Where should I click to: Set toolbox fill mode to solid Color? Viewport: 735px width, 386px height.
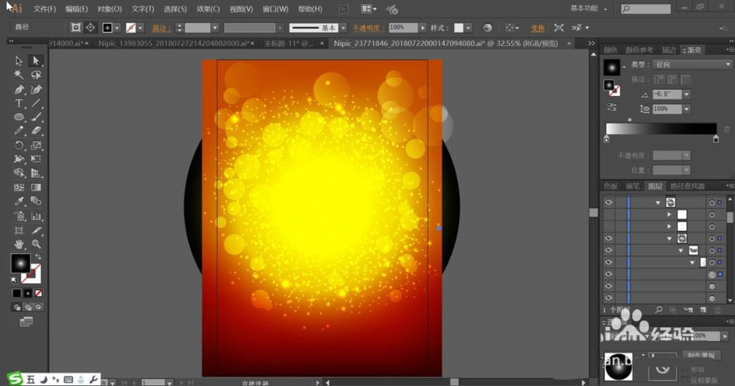point(17,293)
